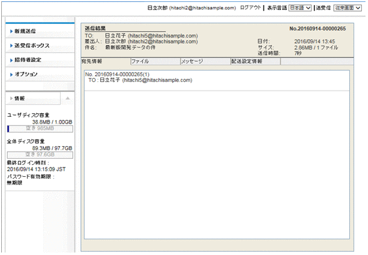Click the 送信結果 heading
The width and height of the screenshot is (368, 255).
[x=95, y=28]
